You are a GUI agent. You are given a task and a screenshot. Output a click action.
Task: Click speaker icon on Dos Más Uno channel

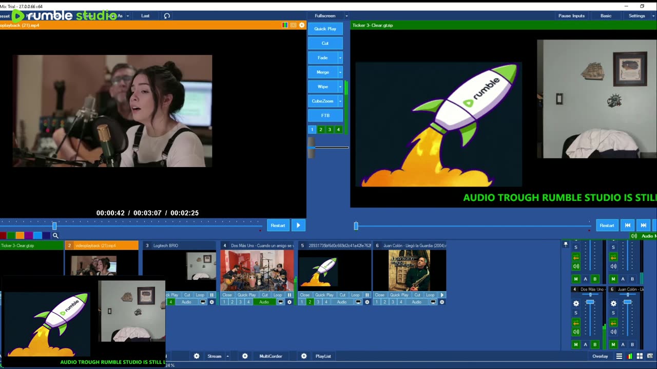click(x=576, y=332)
